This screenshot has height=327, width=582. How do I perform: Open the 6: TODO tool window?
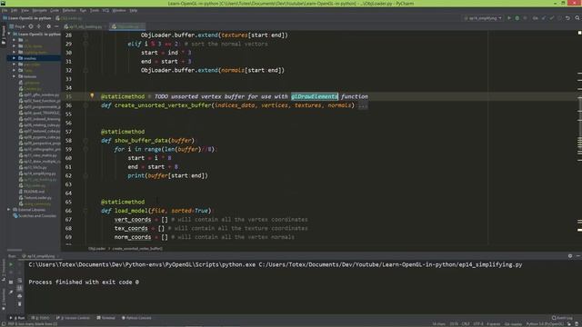click(x=40, y=318)
